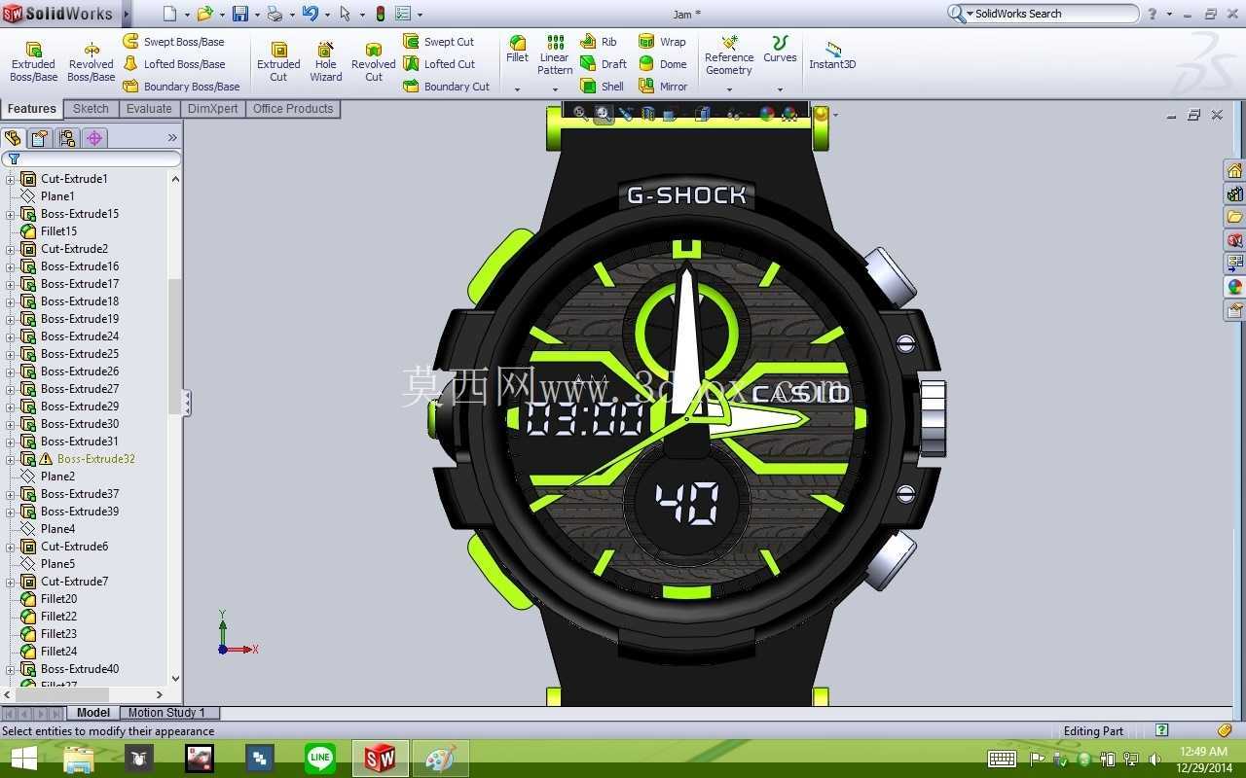Expand the Boss-Extrude15 feature node

click(10, 214)
